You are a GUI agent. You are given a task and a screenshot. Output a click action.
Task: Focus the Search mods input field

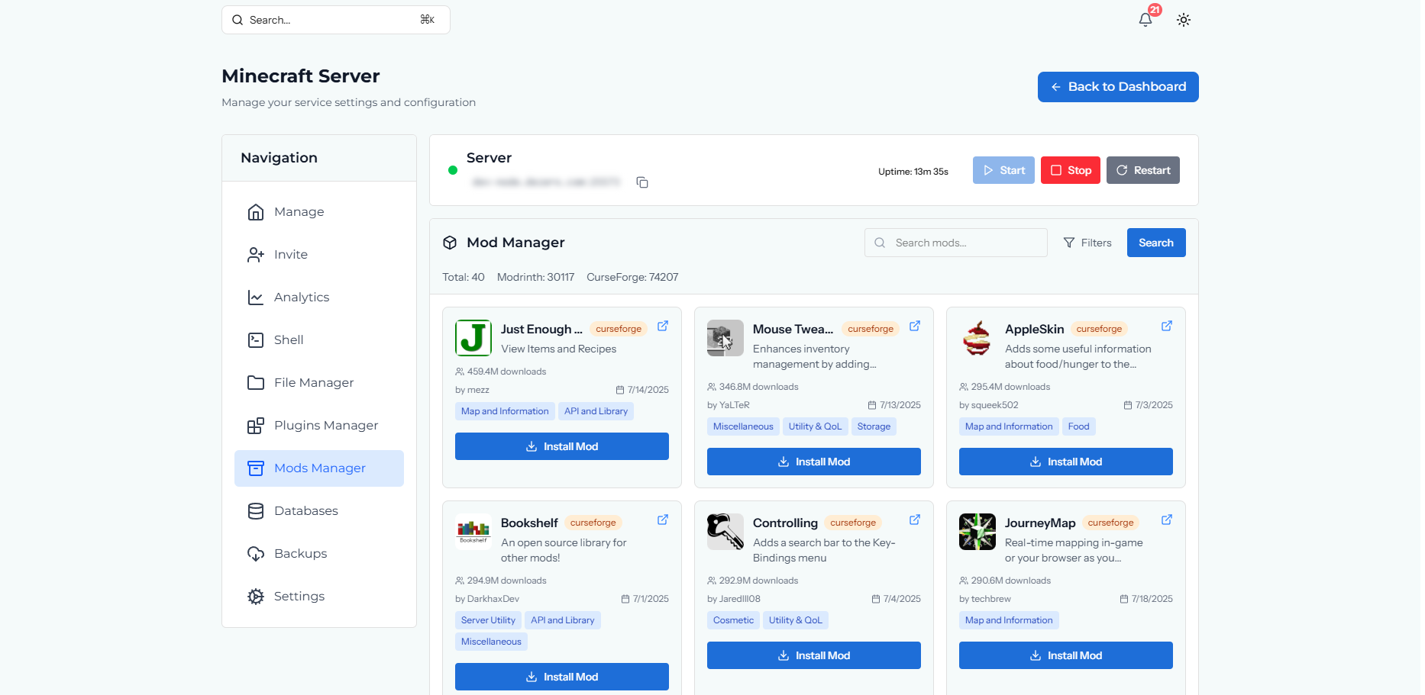956,243
